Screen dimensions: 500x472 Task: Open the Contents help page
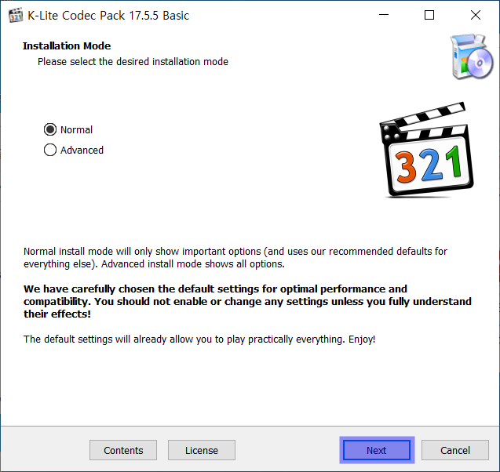[x=123, y=450]
